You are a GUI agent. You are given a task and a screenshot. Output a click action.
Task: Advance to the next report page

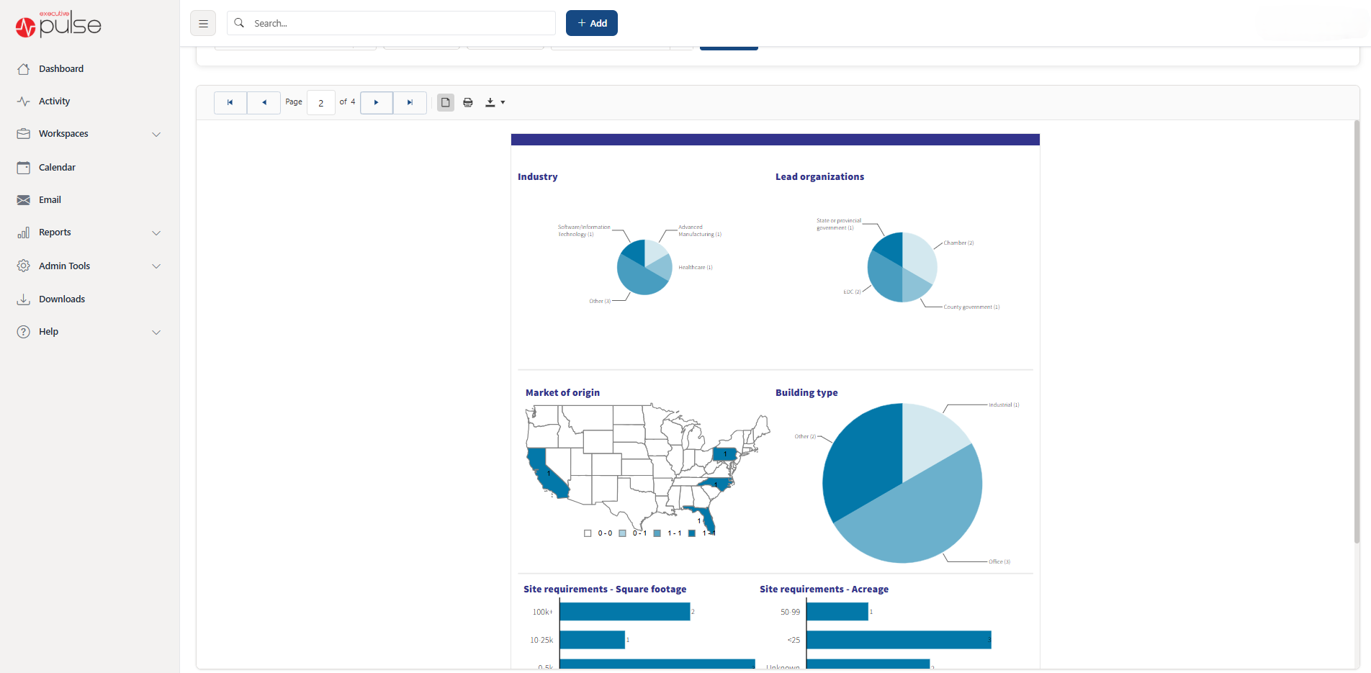pyautogui.click(x=376, y=102)
